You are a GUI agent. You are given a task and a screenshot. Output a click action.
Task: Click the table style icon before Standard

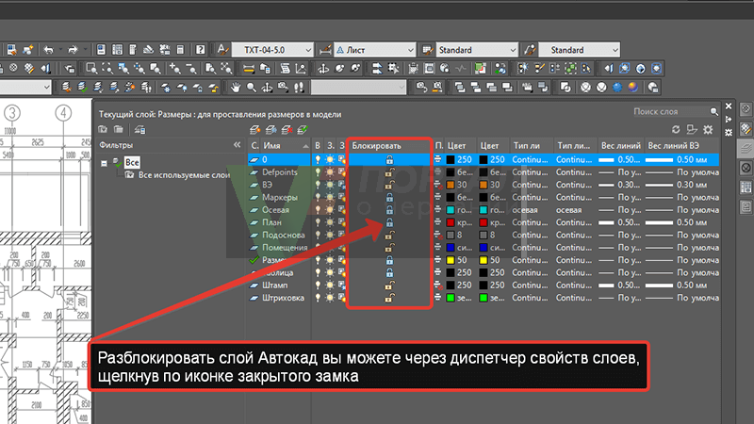coord(427,50)
